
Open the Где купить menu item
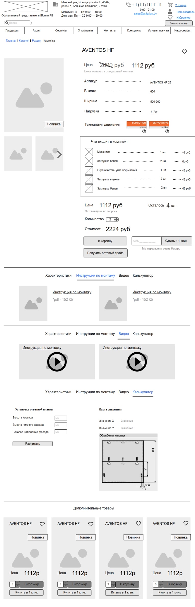click(134, 30)
